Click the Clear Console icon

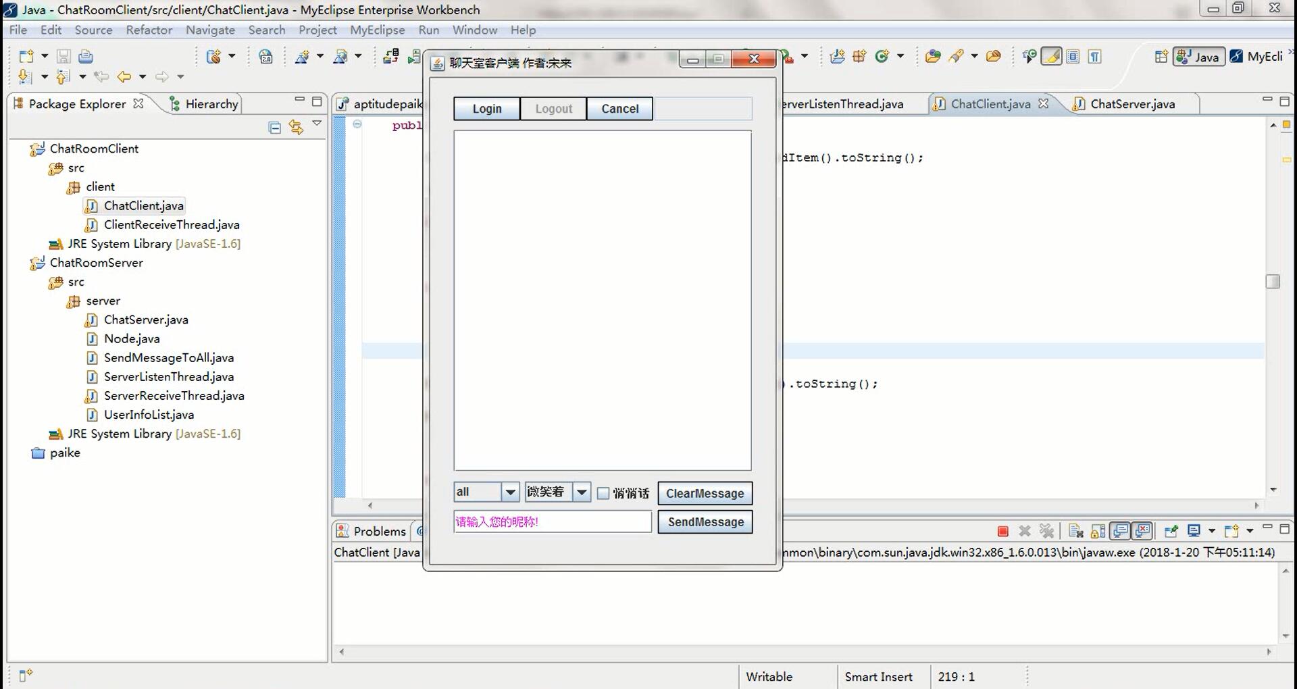coord(1076,532)
